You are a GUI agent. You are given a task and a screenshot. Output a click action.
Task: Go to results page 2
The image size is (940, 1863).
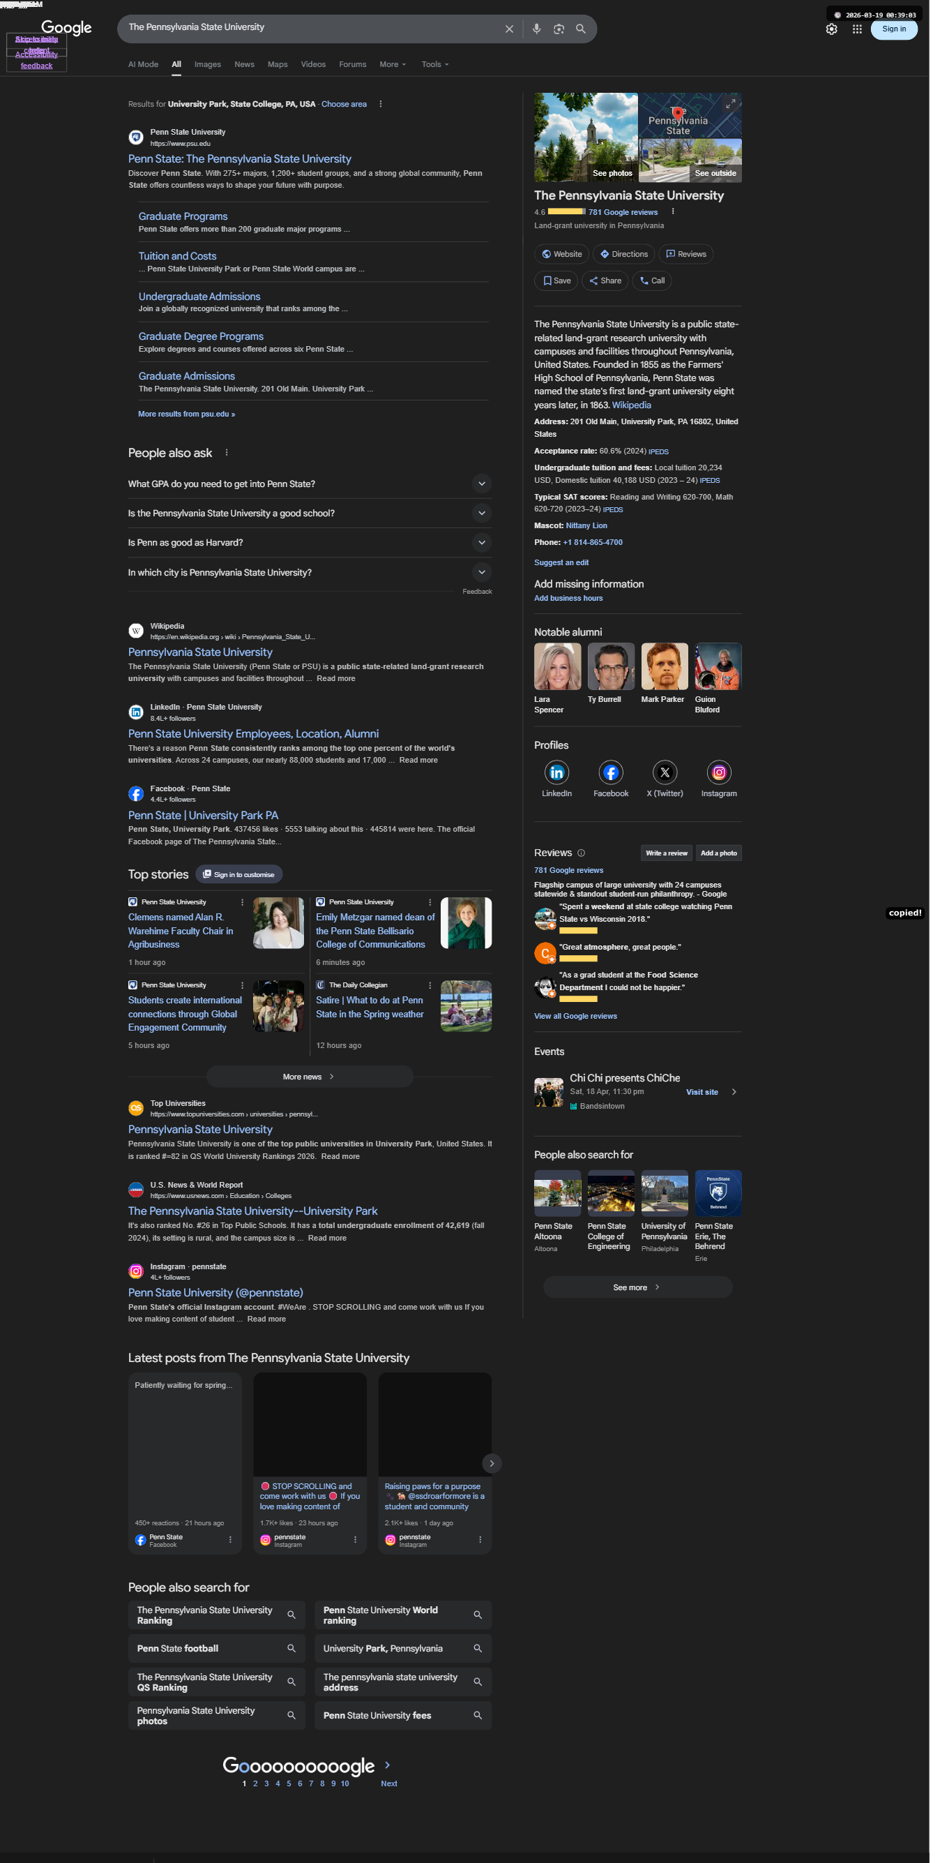point(255,1783)
